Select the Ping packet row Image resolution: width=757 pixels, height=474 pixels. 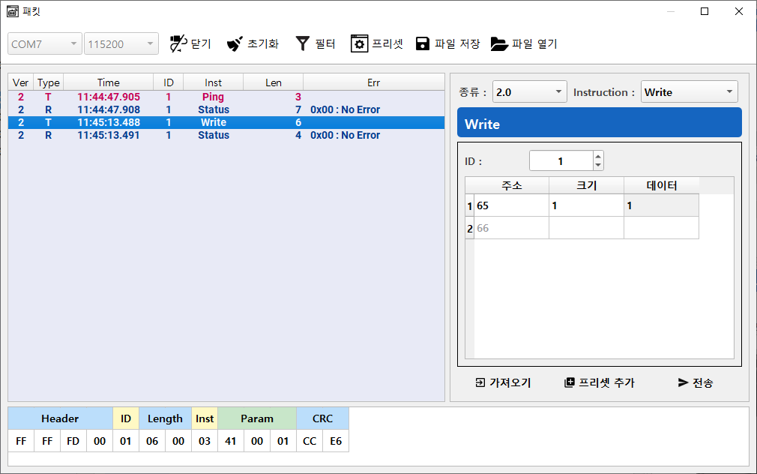coord(213,97)
